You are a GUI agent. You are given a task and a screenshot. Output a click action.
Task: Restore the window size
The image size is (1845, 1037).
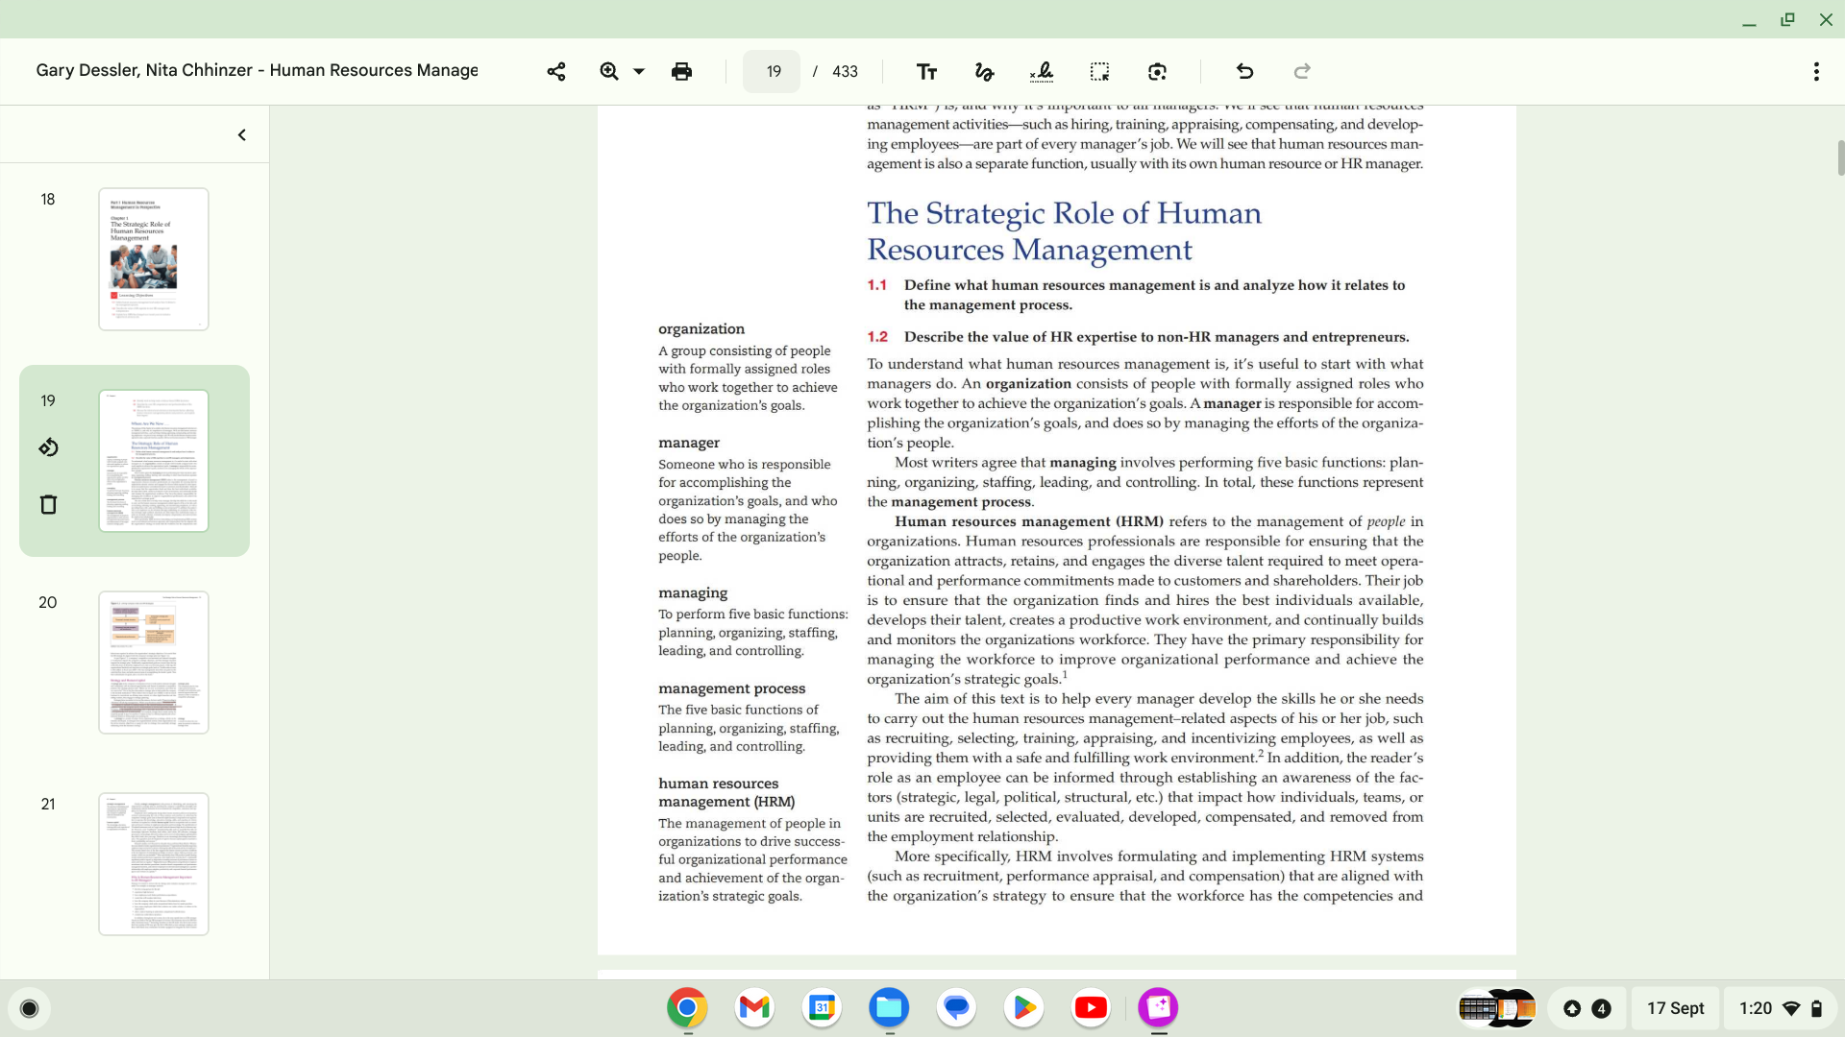point(1787,19)
